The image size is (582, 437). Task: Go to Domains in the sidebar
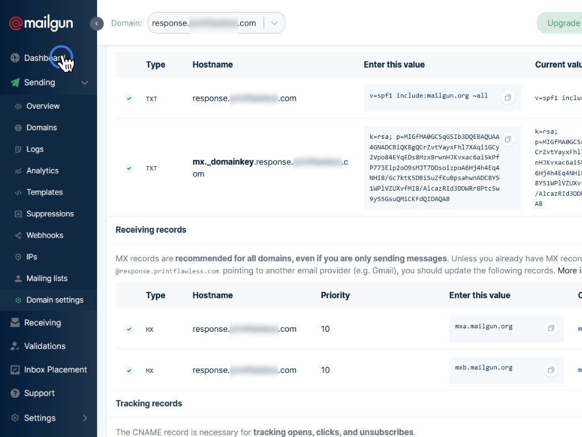[x=41, y=127]
